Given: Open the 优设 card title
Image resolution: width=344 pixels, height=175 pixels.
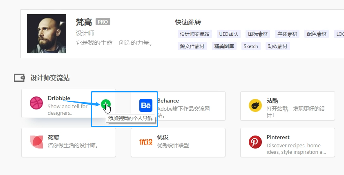Looking at the screenshot, I should [x=163, y=137].
